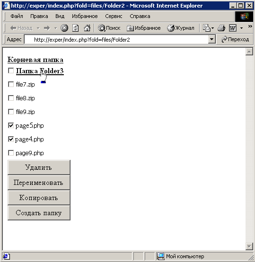Image resolution: width=255 pixels, height=262 pixels.
Task: Click the Refresh page toolbar icon
Action: [75, 28]
